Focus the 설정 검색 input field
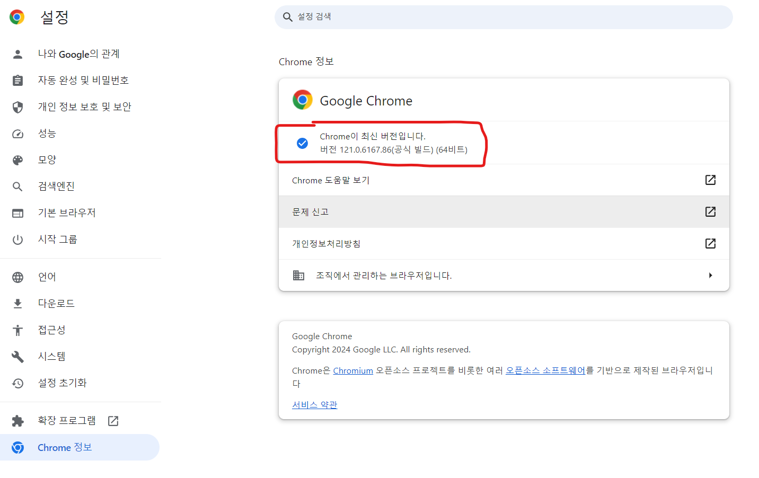 (x=504, y=17)
